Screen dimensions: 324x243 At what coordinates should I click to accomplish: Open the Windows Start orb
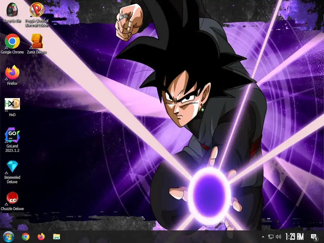click(x=9, y=237)
